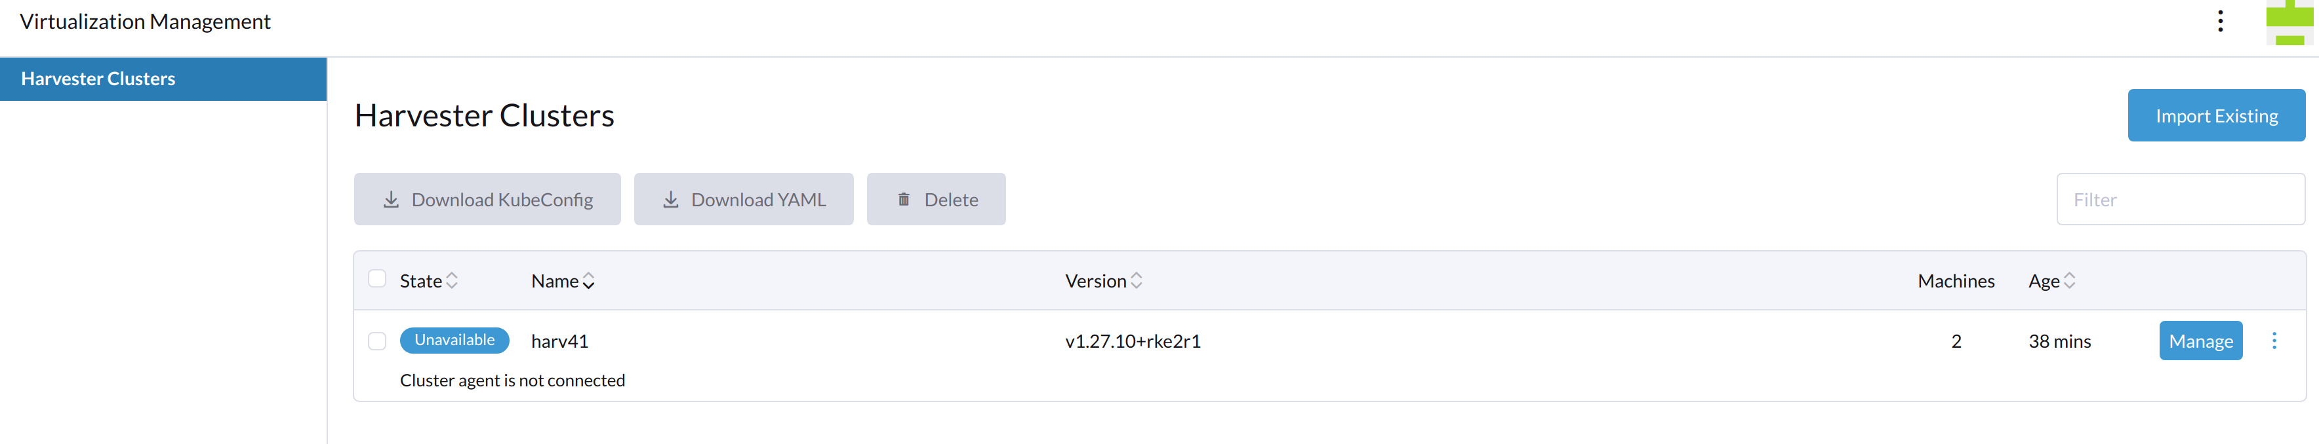Toggle the select-all rows checkbox

pos(377,278)
